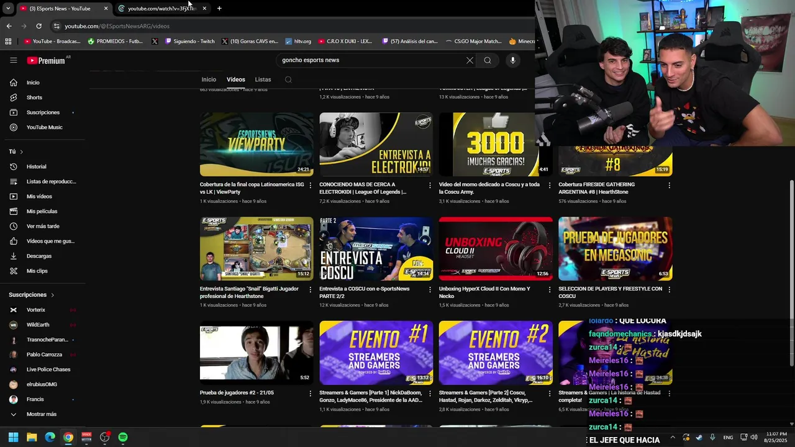This screenshot has width=795, height=447.
Task: Open the Entrevista Coscu Parte 2 thumbnail
Action: coord(376,248)
